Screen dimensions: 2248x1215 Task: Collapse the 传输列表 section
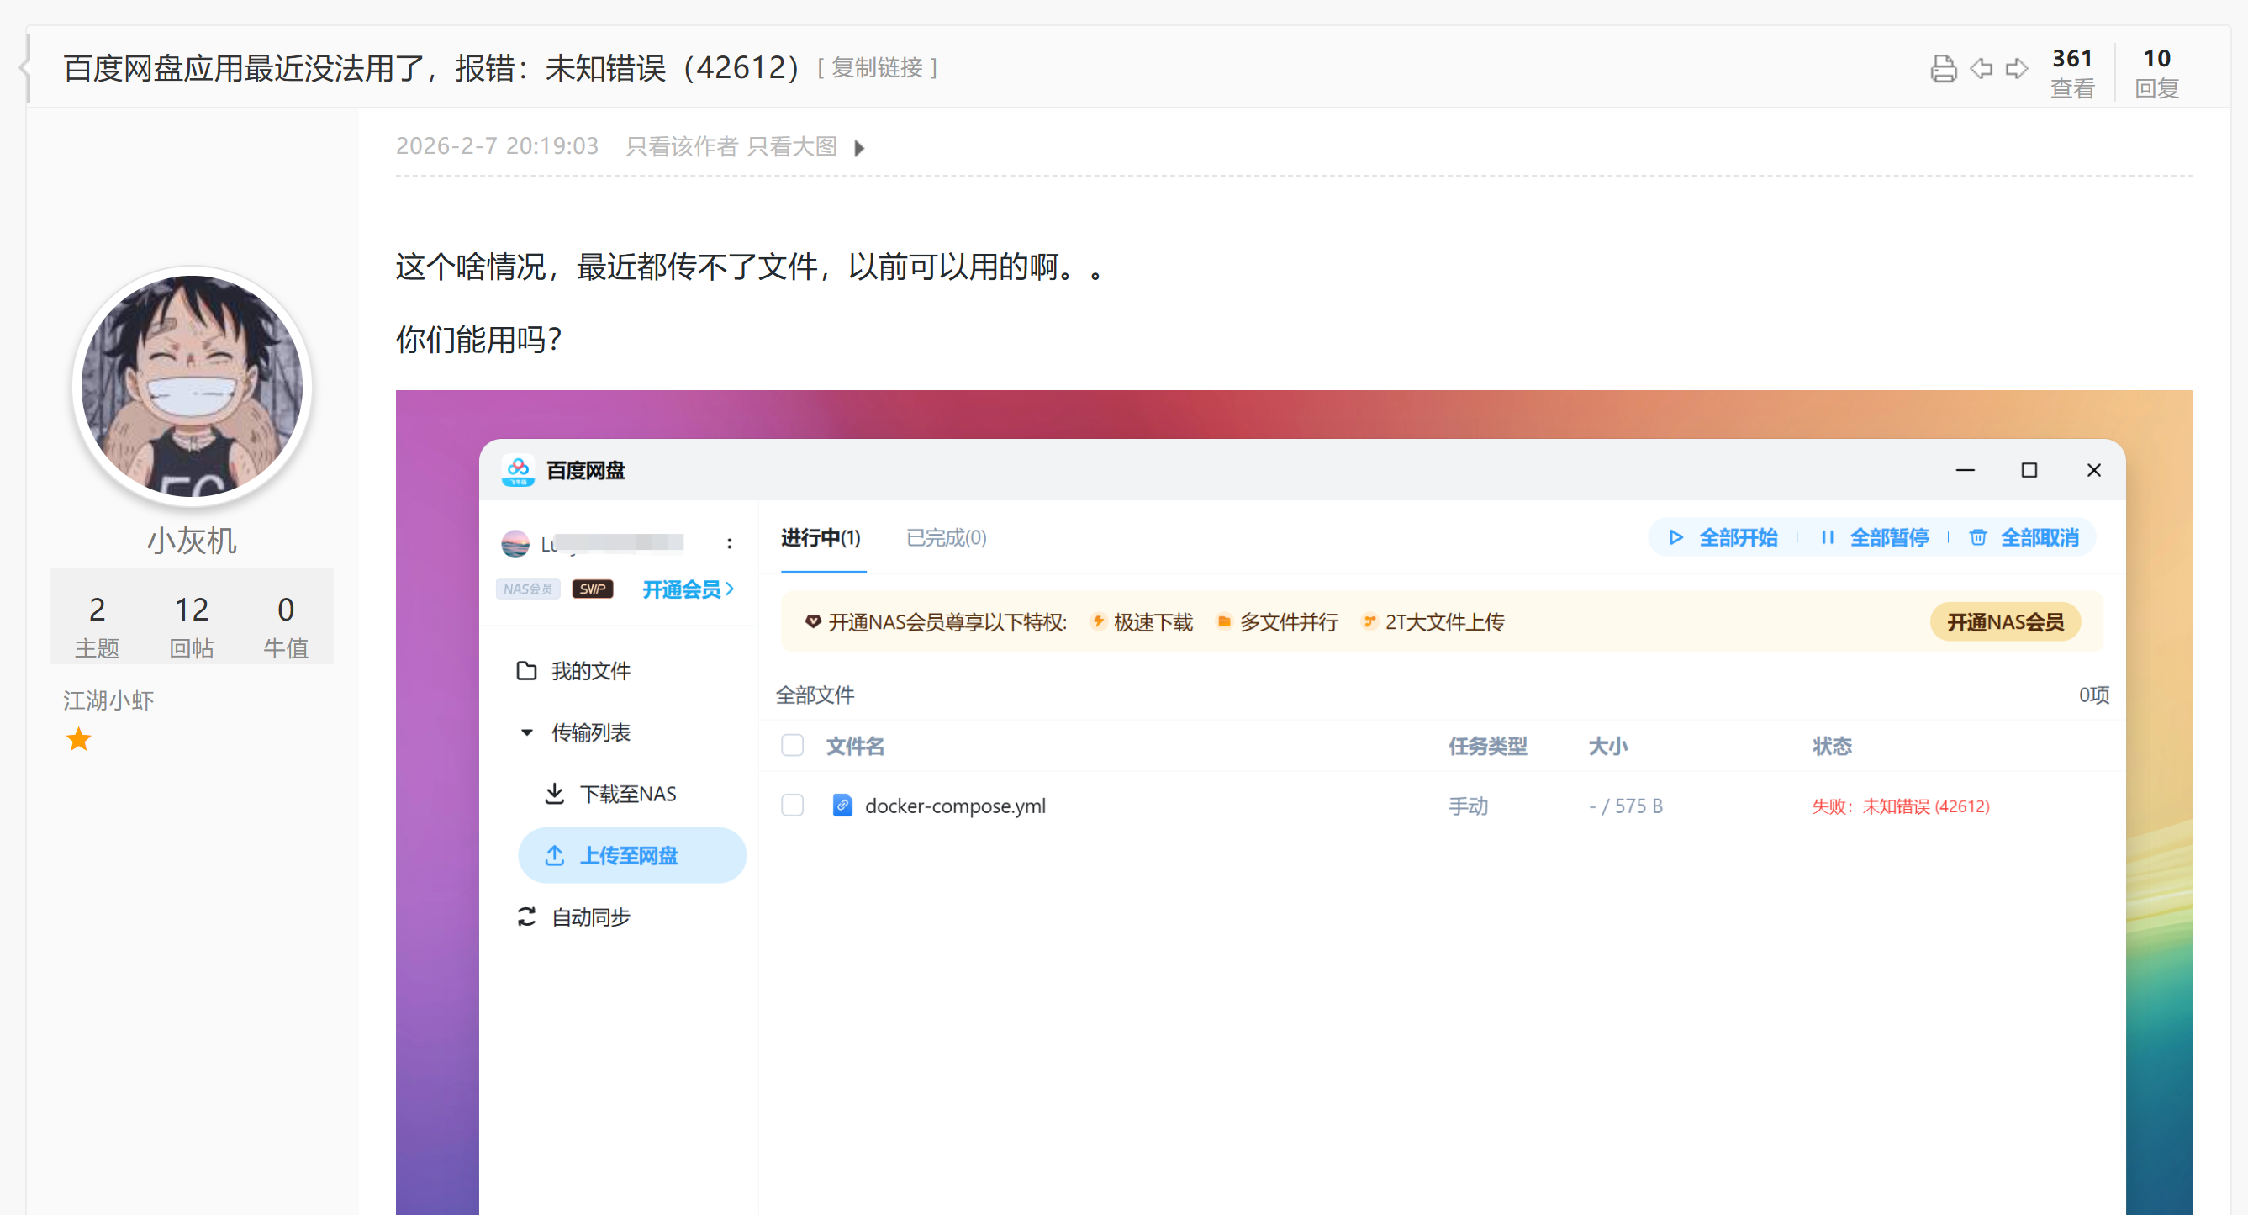tap(526, 733)
